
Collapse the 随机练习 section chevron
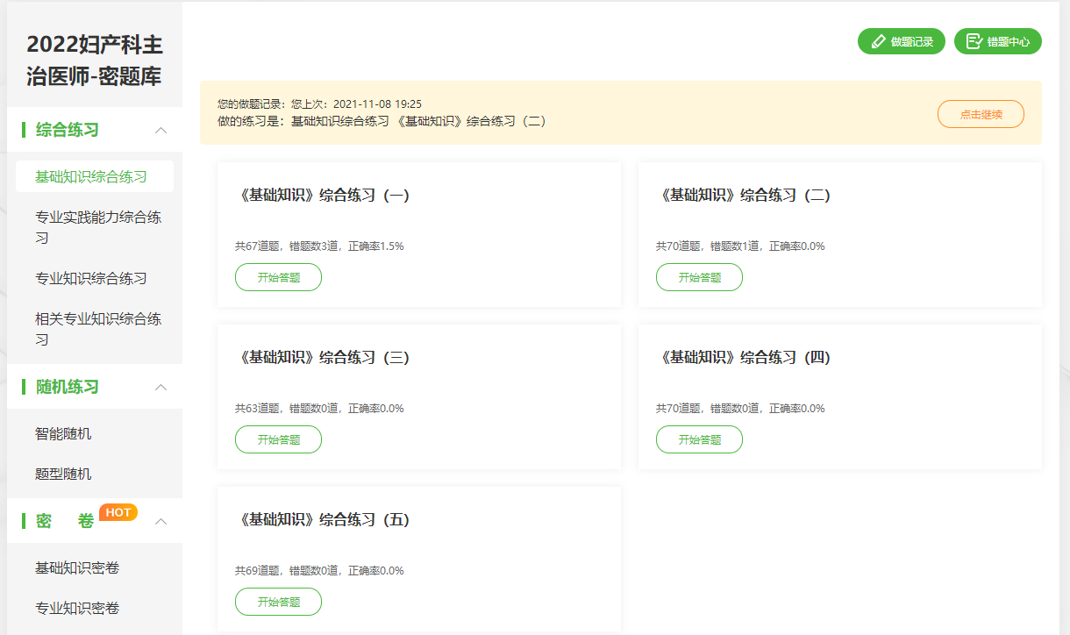click(160, 387)
